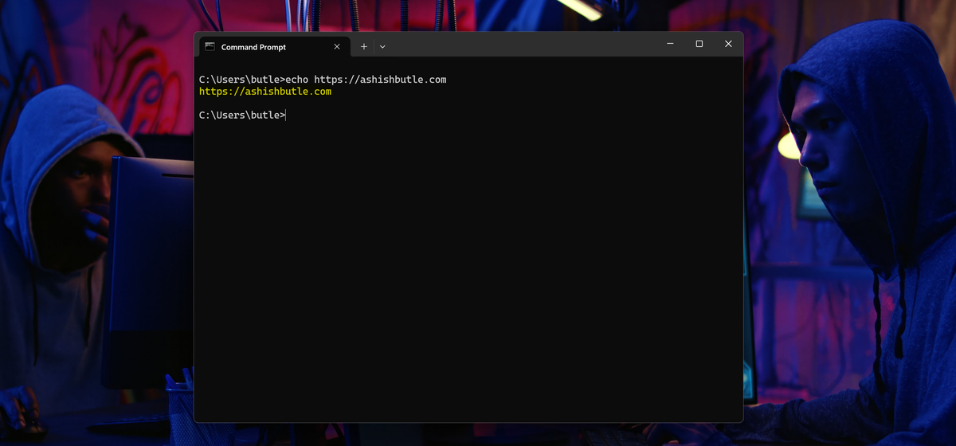The width and height of the screenshot is (956, 446).
Task: Close the Command Prompt tab
Action: pyautogui.click(x=336, y=47)
